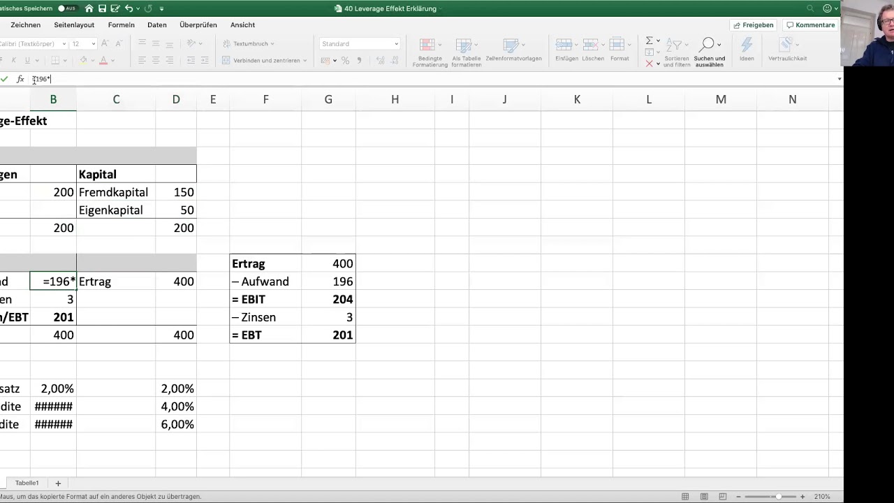Click the Bedingte Formatierung icon
Viewport: 894px width, 503px height.
point(426,45)
